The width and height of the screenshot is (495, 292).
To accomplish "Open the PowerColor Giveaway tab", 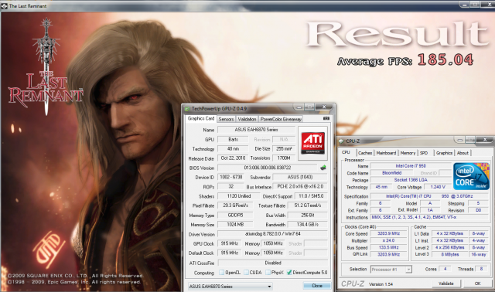I will (281, 119).
